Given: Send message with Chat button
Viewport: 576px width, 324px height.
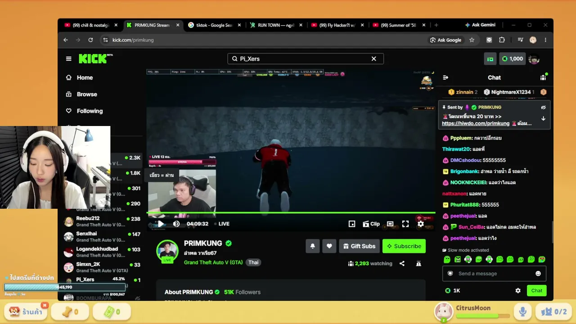Looking at the screenshot, I should (536, 291).
